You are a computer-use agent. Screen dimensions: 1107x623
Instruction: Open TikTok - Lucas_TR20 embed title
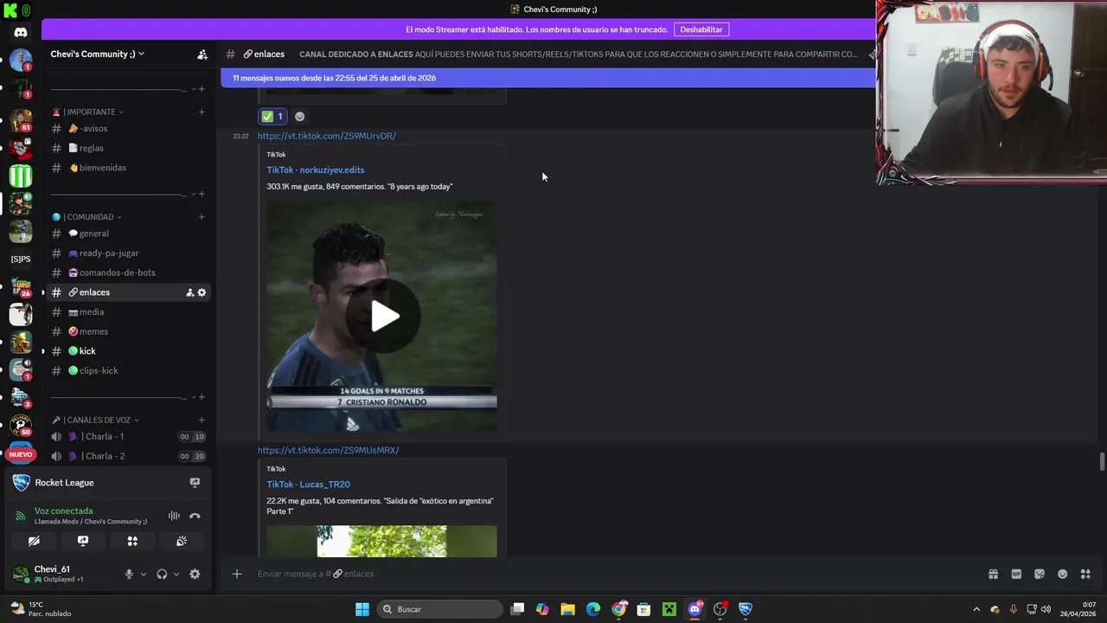coord(308,485)
